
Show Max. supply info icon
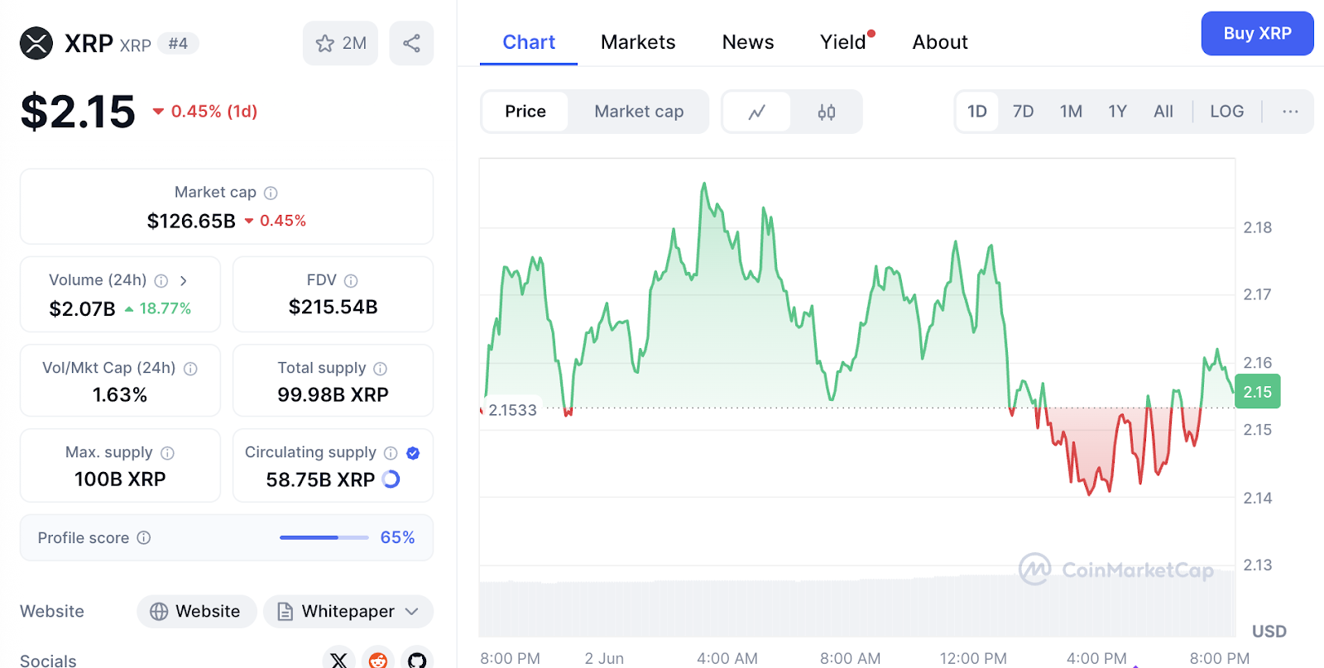(167, 453)
